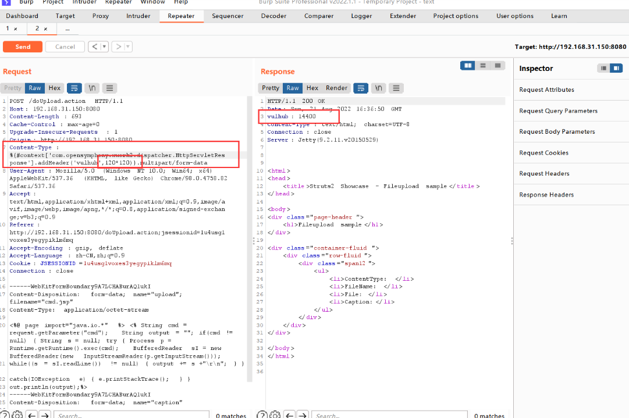Screen dimensions: 629x418
Task: Go to next Response search match
Action: tap(303, 415)
